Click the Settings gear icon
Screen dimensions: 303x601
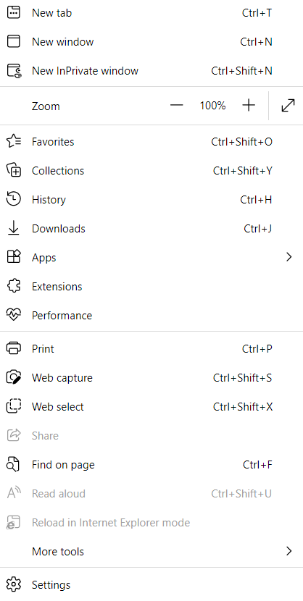[14, 585]
